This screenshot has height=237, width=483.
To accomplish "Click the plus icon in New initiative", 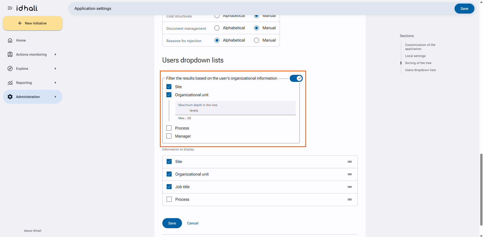I will pos(20,23).
